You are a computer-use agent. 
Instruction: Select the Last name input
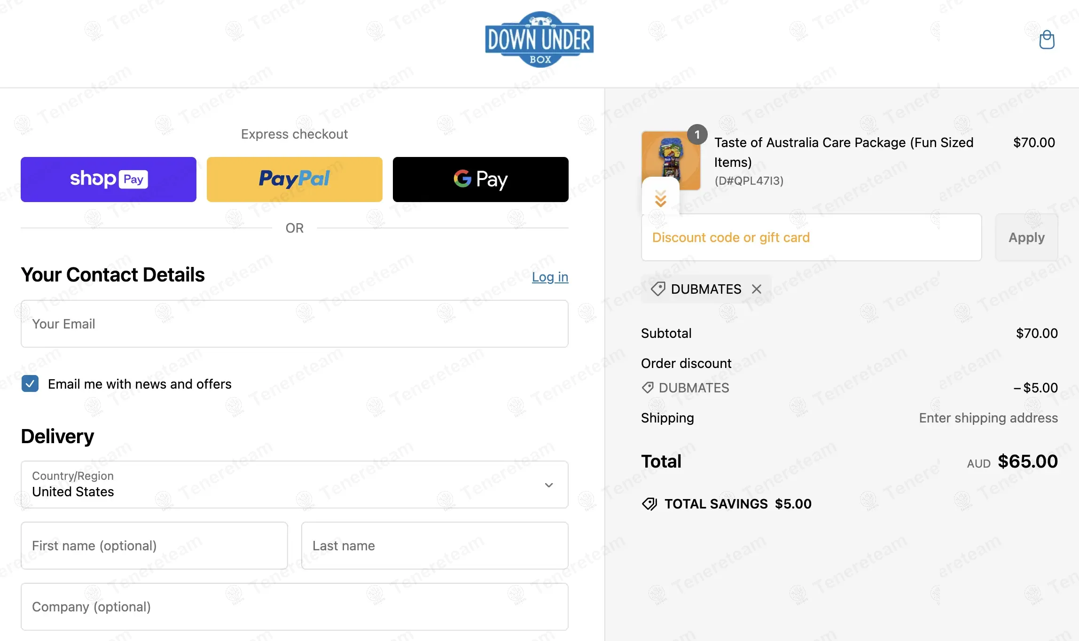(x=435, y=546)
